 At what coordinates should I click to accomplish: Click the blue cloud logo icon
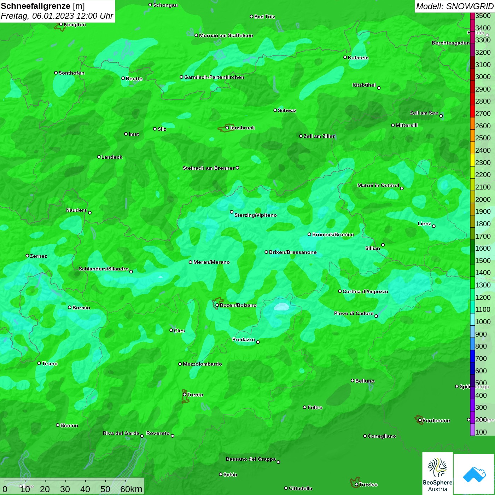point(474,474)
